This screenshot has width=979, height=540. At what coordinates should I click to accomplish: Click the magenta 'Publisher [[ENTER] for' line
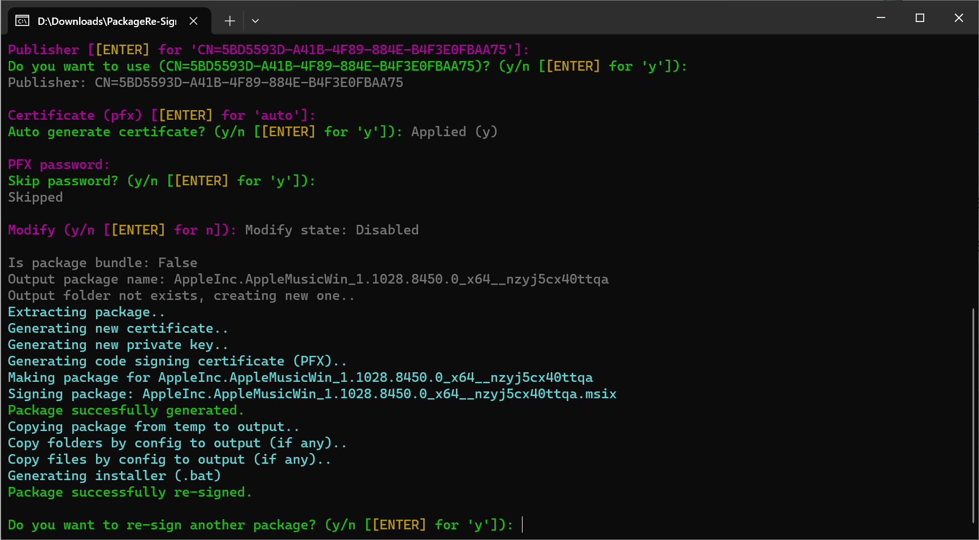tap(268, 50)
